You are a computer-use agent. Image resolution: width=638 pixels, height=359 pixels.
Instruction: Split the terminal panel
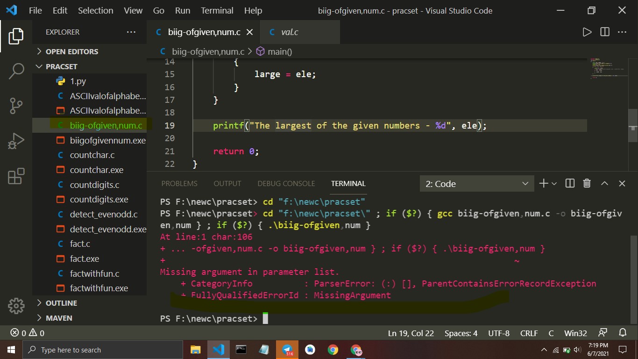[x=569, y=183]
